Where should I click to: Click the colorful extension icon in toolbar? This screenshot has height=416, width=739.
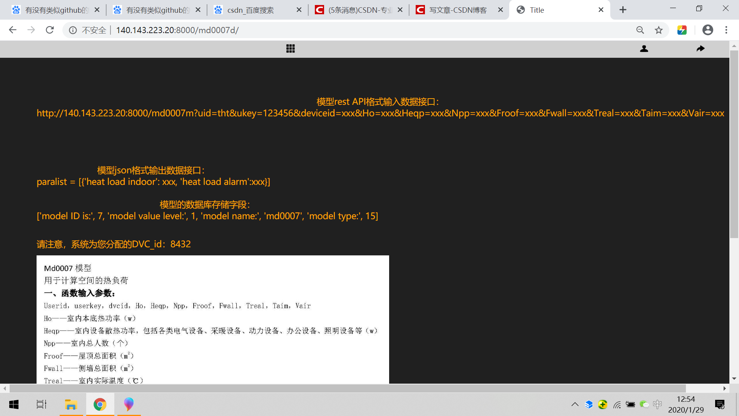[x=682, y=30]
